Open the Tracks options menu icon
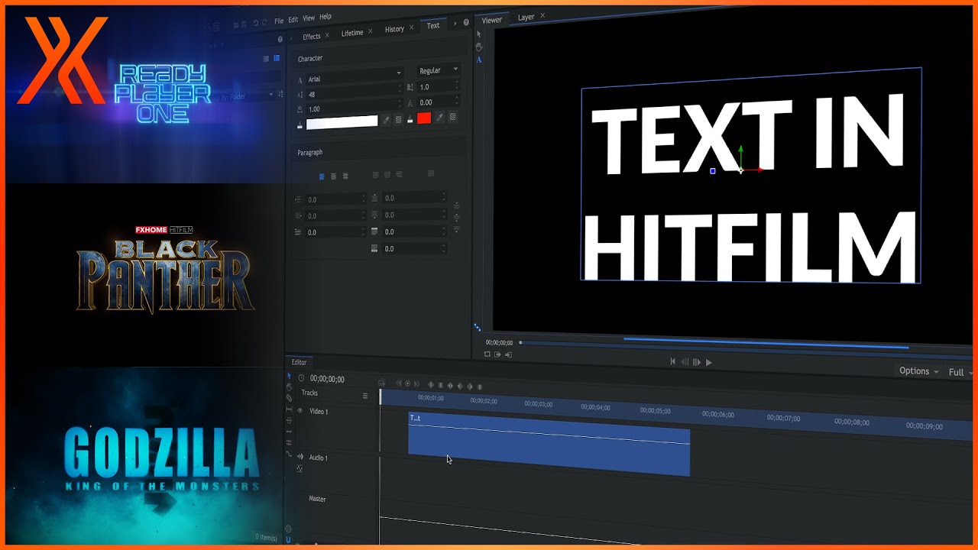978x550 pixels. (365, 396)
